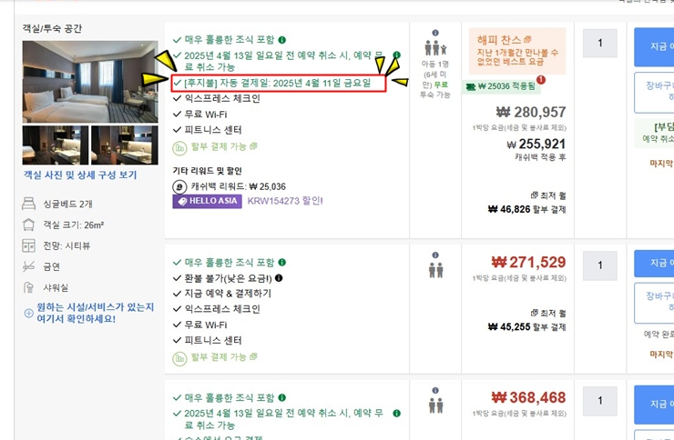Click city view icon
Image resolution: width=674 pixels, height=440 pixels.
coord(28,245)
